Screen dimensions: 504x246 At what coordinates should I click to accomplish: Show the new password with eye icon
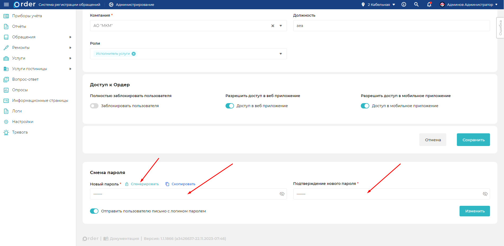tap(282, 194)
